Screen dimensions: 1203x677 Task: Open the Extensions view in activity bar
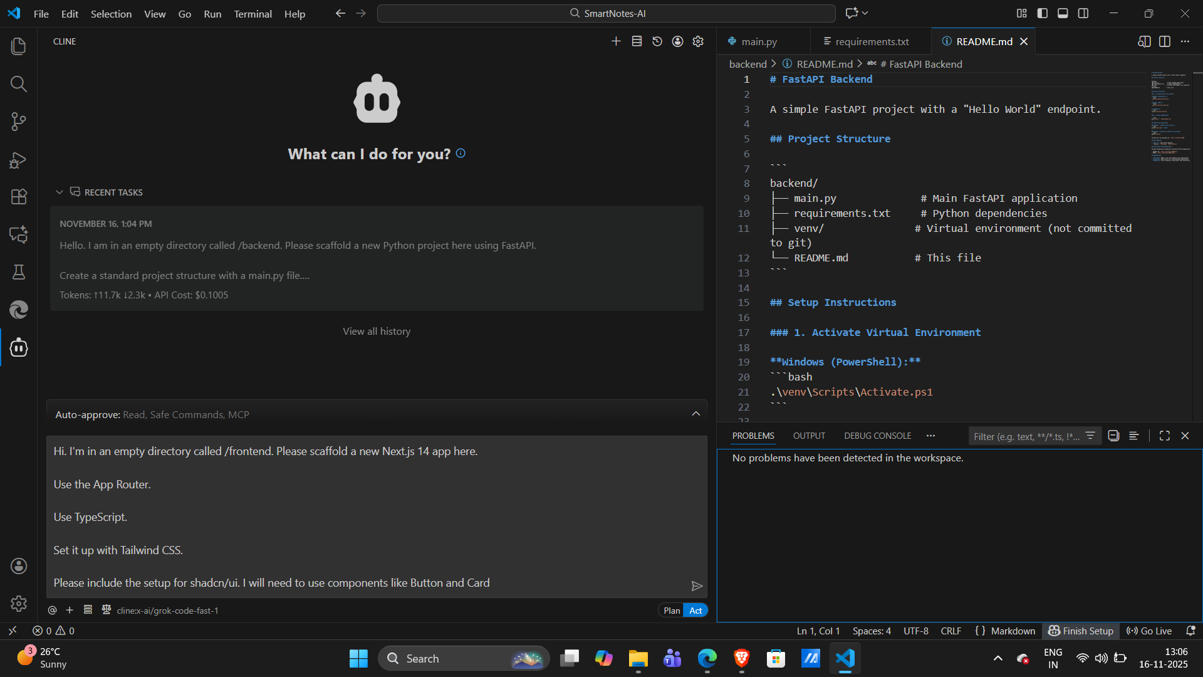point(19,197)
